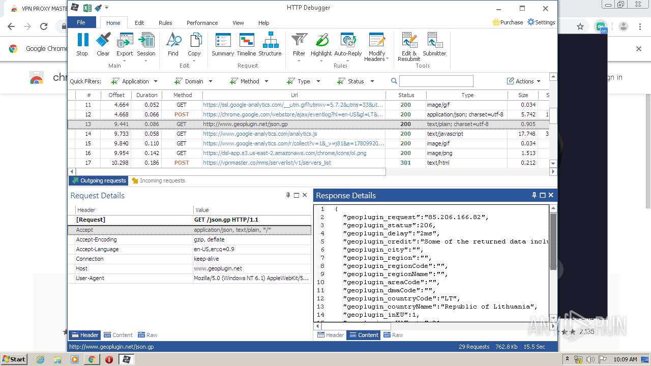Sort by the Size column header
Viewport: 651px width, 366px height.
(x=523, y=95)
